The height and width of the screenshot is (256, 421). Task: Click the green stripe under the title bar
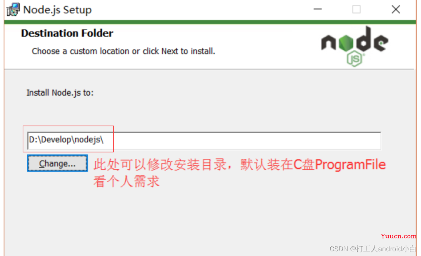pyautogui.click(x=210, y=22)
